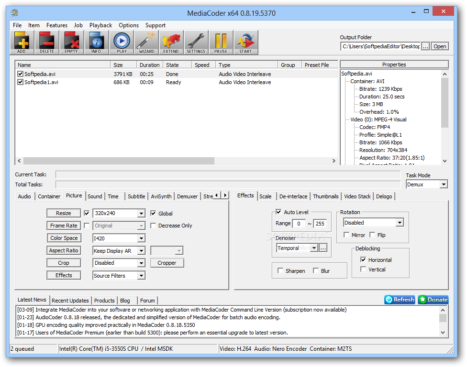
Task: Open the Source Filters dropdown
Action: tap(119, 276)
